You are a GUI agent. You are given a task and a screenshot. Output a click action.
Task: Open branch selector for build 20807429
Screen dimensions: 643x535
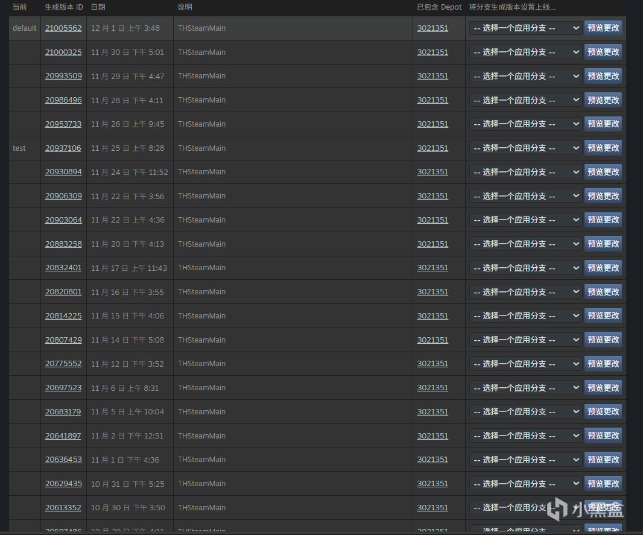[525, 340]
